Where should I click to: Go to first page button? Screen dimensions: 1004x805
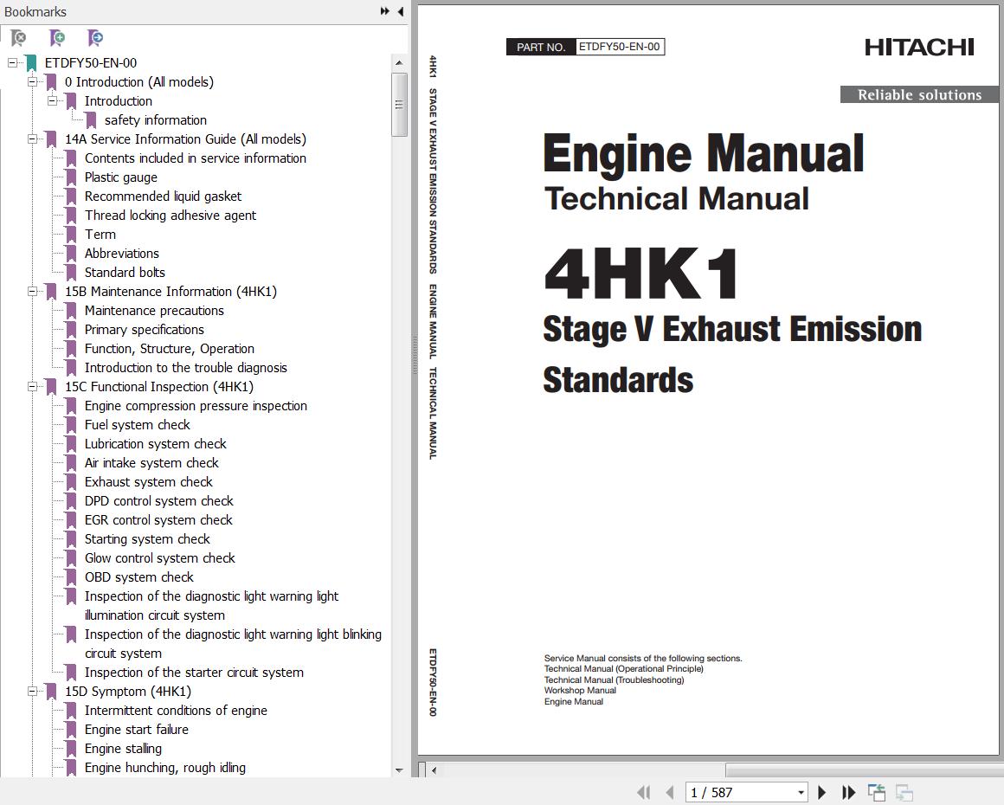click(644, 792)
